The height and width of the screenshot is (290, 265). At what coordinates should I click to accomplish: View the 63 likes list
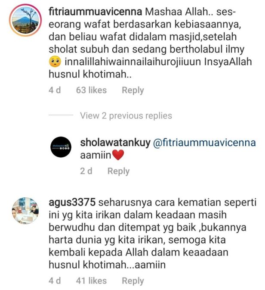click(91, 90)
